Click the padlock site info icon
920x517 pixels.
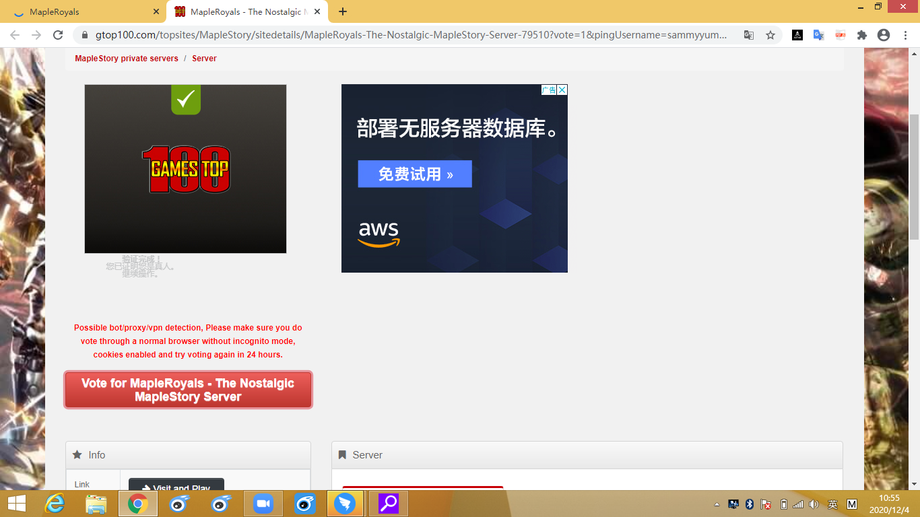click(85, 35)
